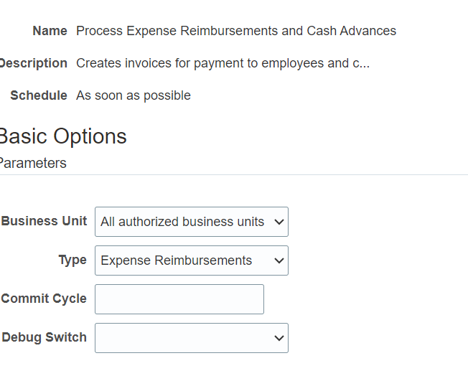Click the chevron arrow on Debug Switch

(279, 338)
